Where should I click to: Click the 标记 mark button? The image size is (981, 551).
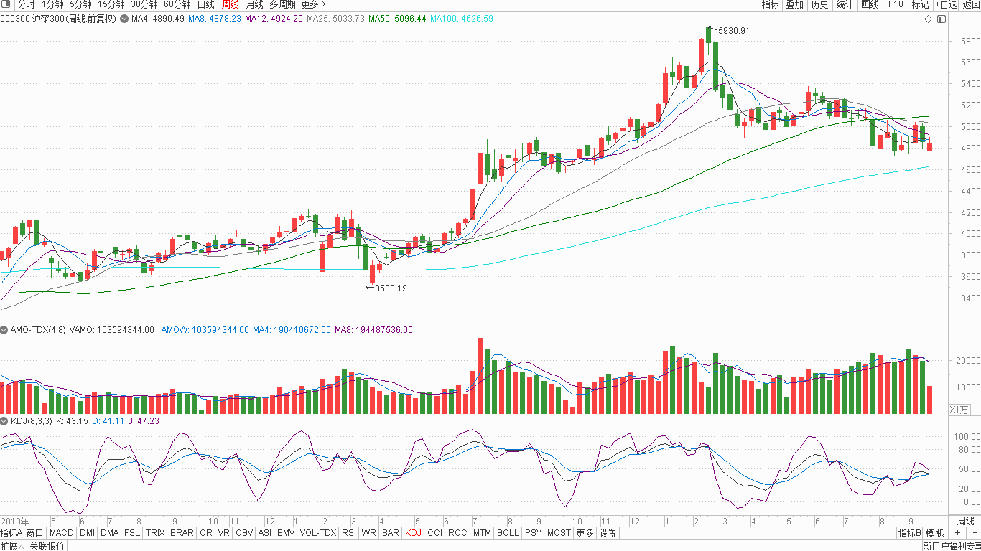pos(920,4)
